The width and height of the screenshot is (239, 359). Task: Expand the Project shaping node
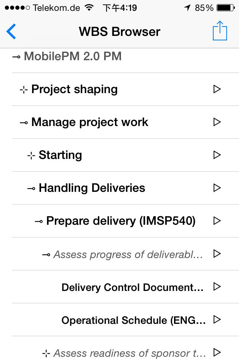pos(24,90)
